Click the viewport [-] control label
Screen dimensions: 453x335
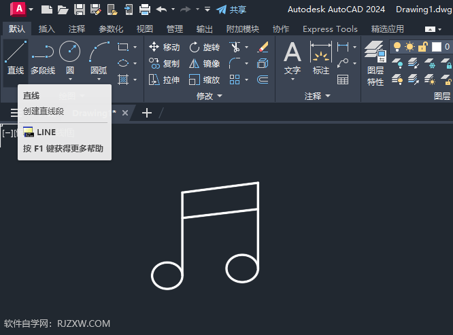tap(7, 133)
